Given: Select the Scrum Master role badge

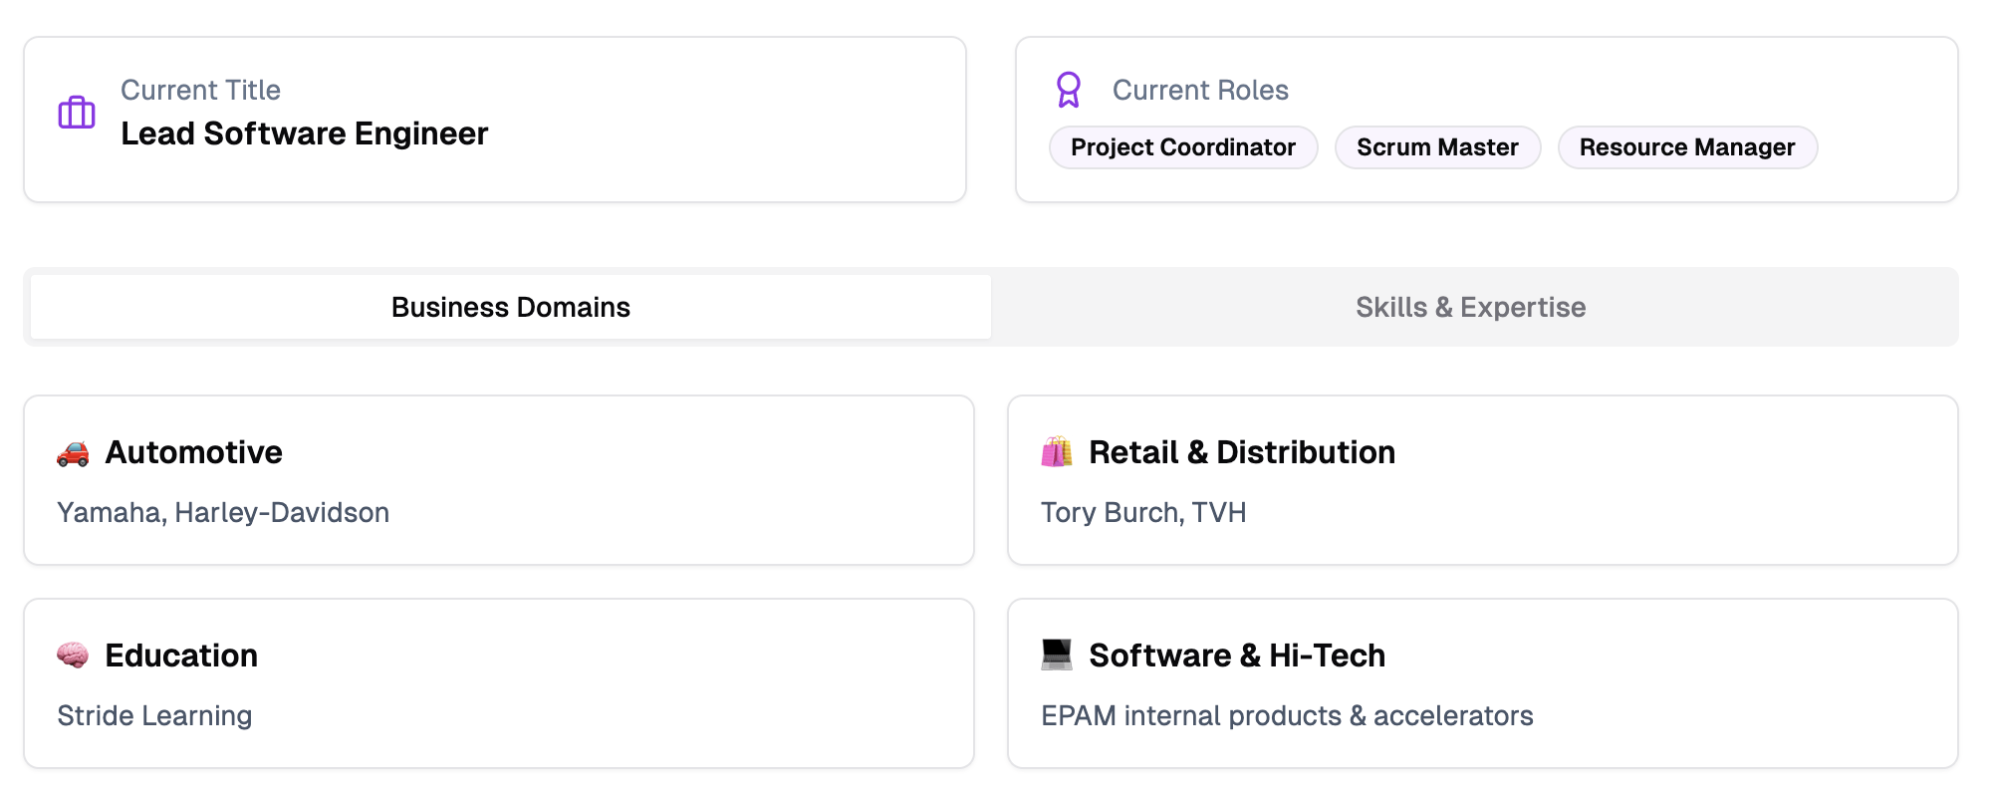Looking at the screenshot, I should 1437,147.
